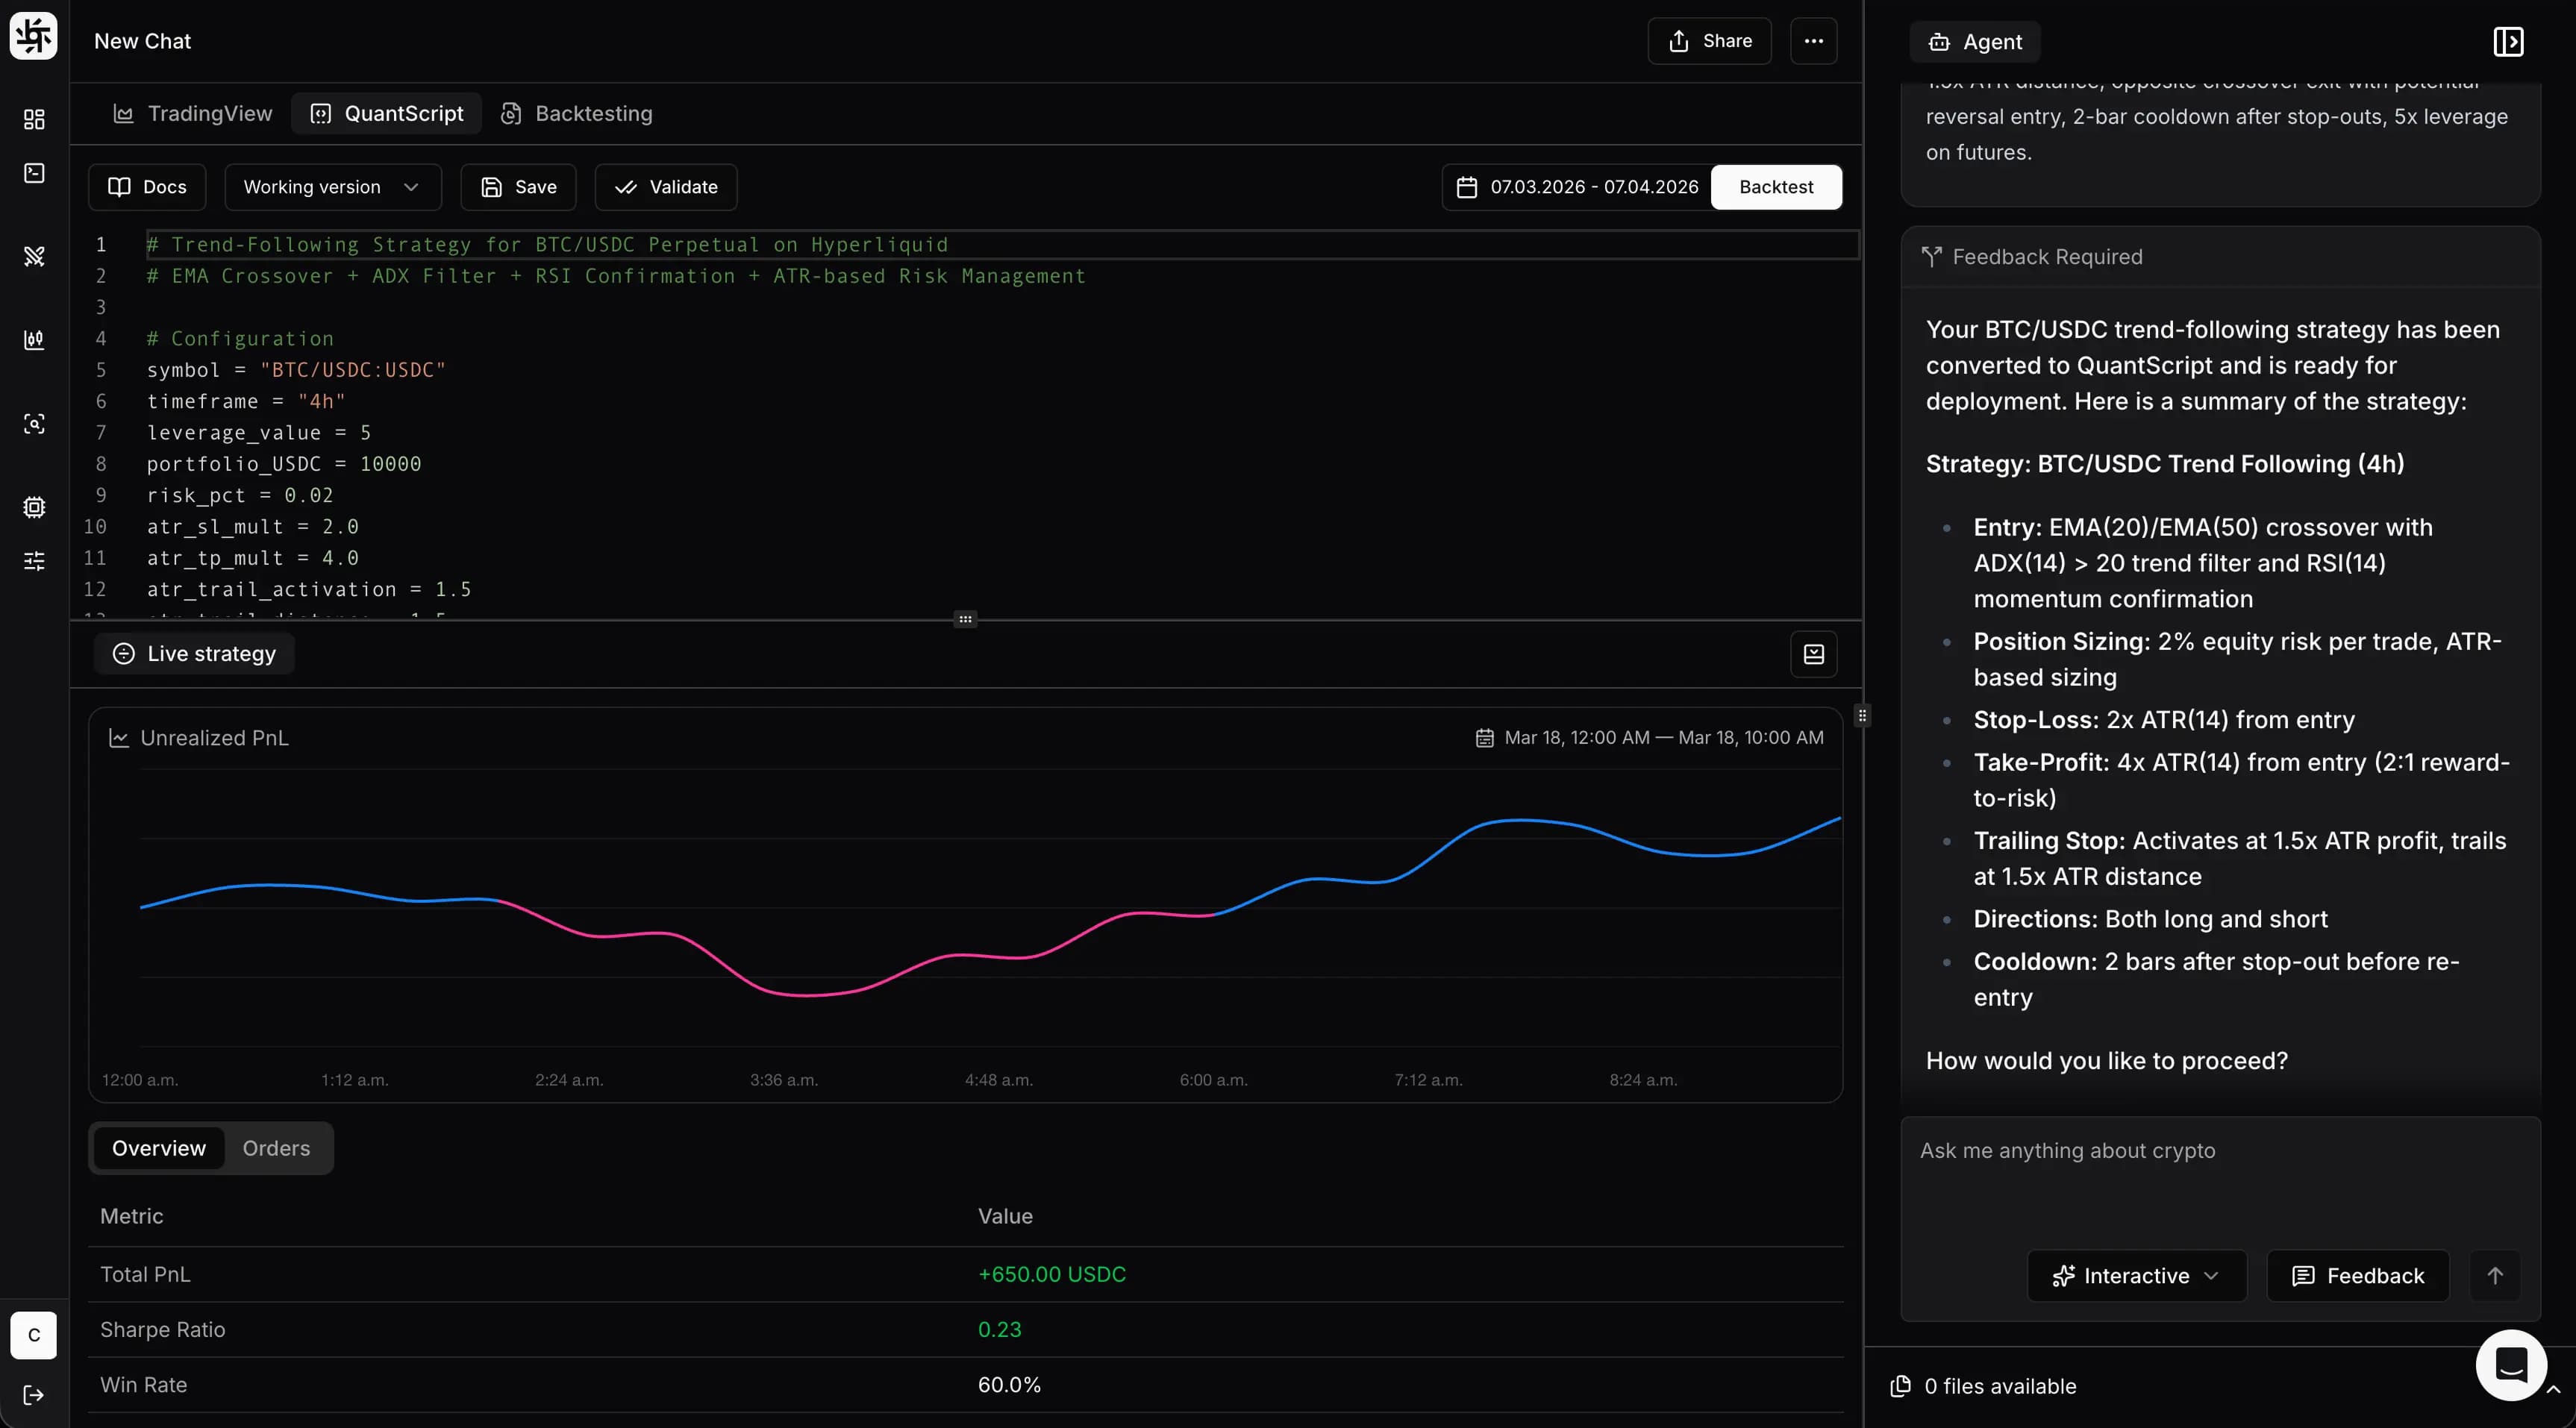2576x1428 pixels.
Task: Click the Feedback Required branch icon
Action: click(1932, 257)
